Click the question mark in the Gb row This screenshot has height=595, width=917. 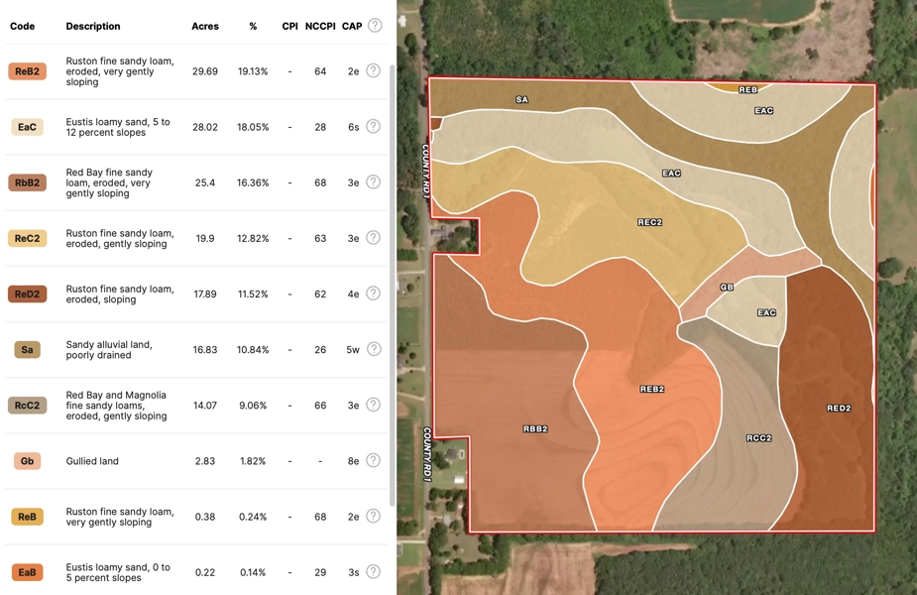pos(373,461)
